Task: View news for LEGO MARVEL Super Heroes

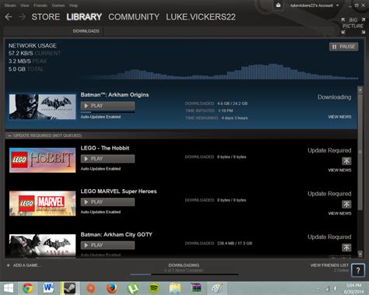Action: pyautogui.click(x=339, y=213)
